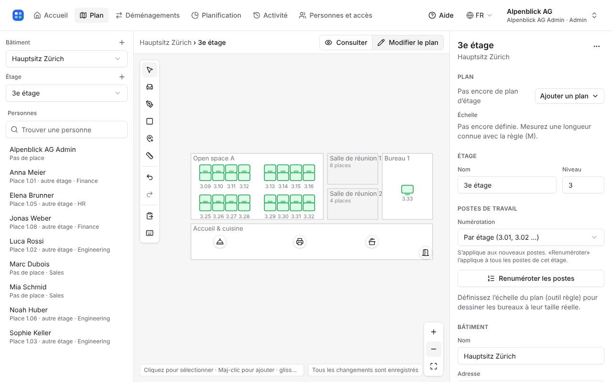Click the clipboard export icon

(150, 216)
